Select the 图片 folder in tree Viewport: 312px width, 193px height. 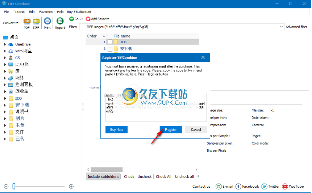pyautogui.click(x=20, y=118)
